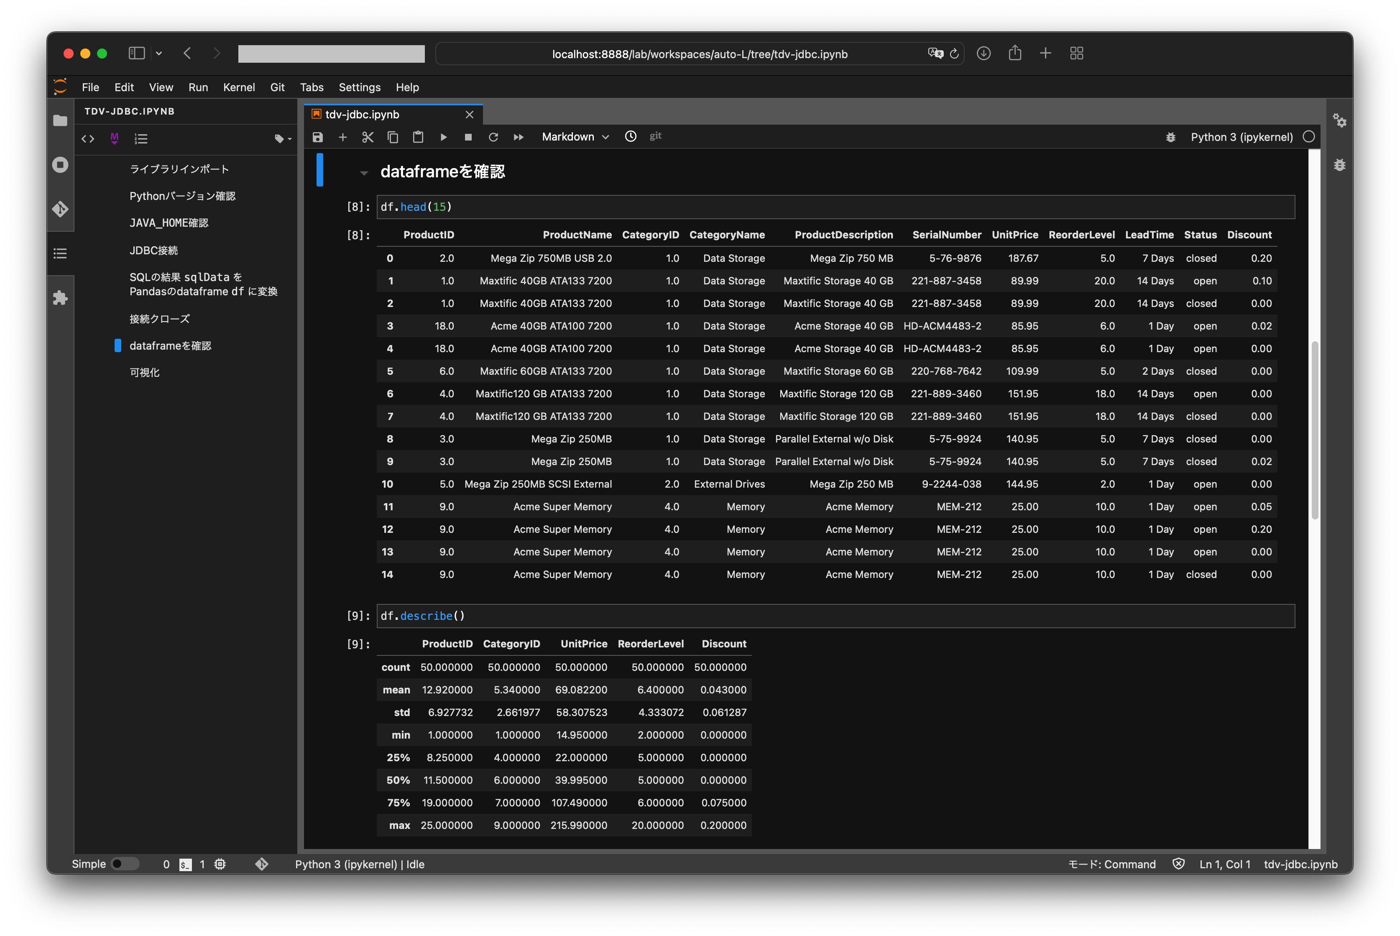This screenshot has width=1400, height=936.
Task: Insert a cell below with plus icon
Action: 342,137
